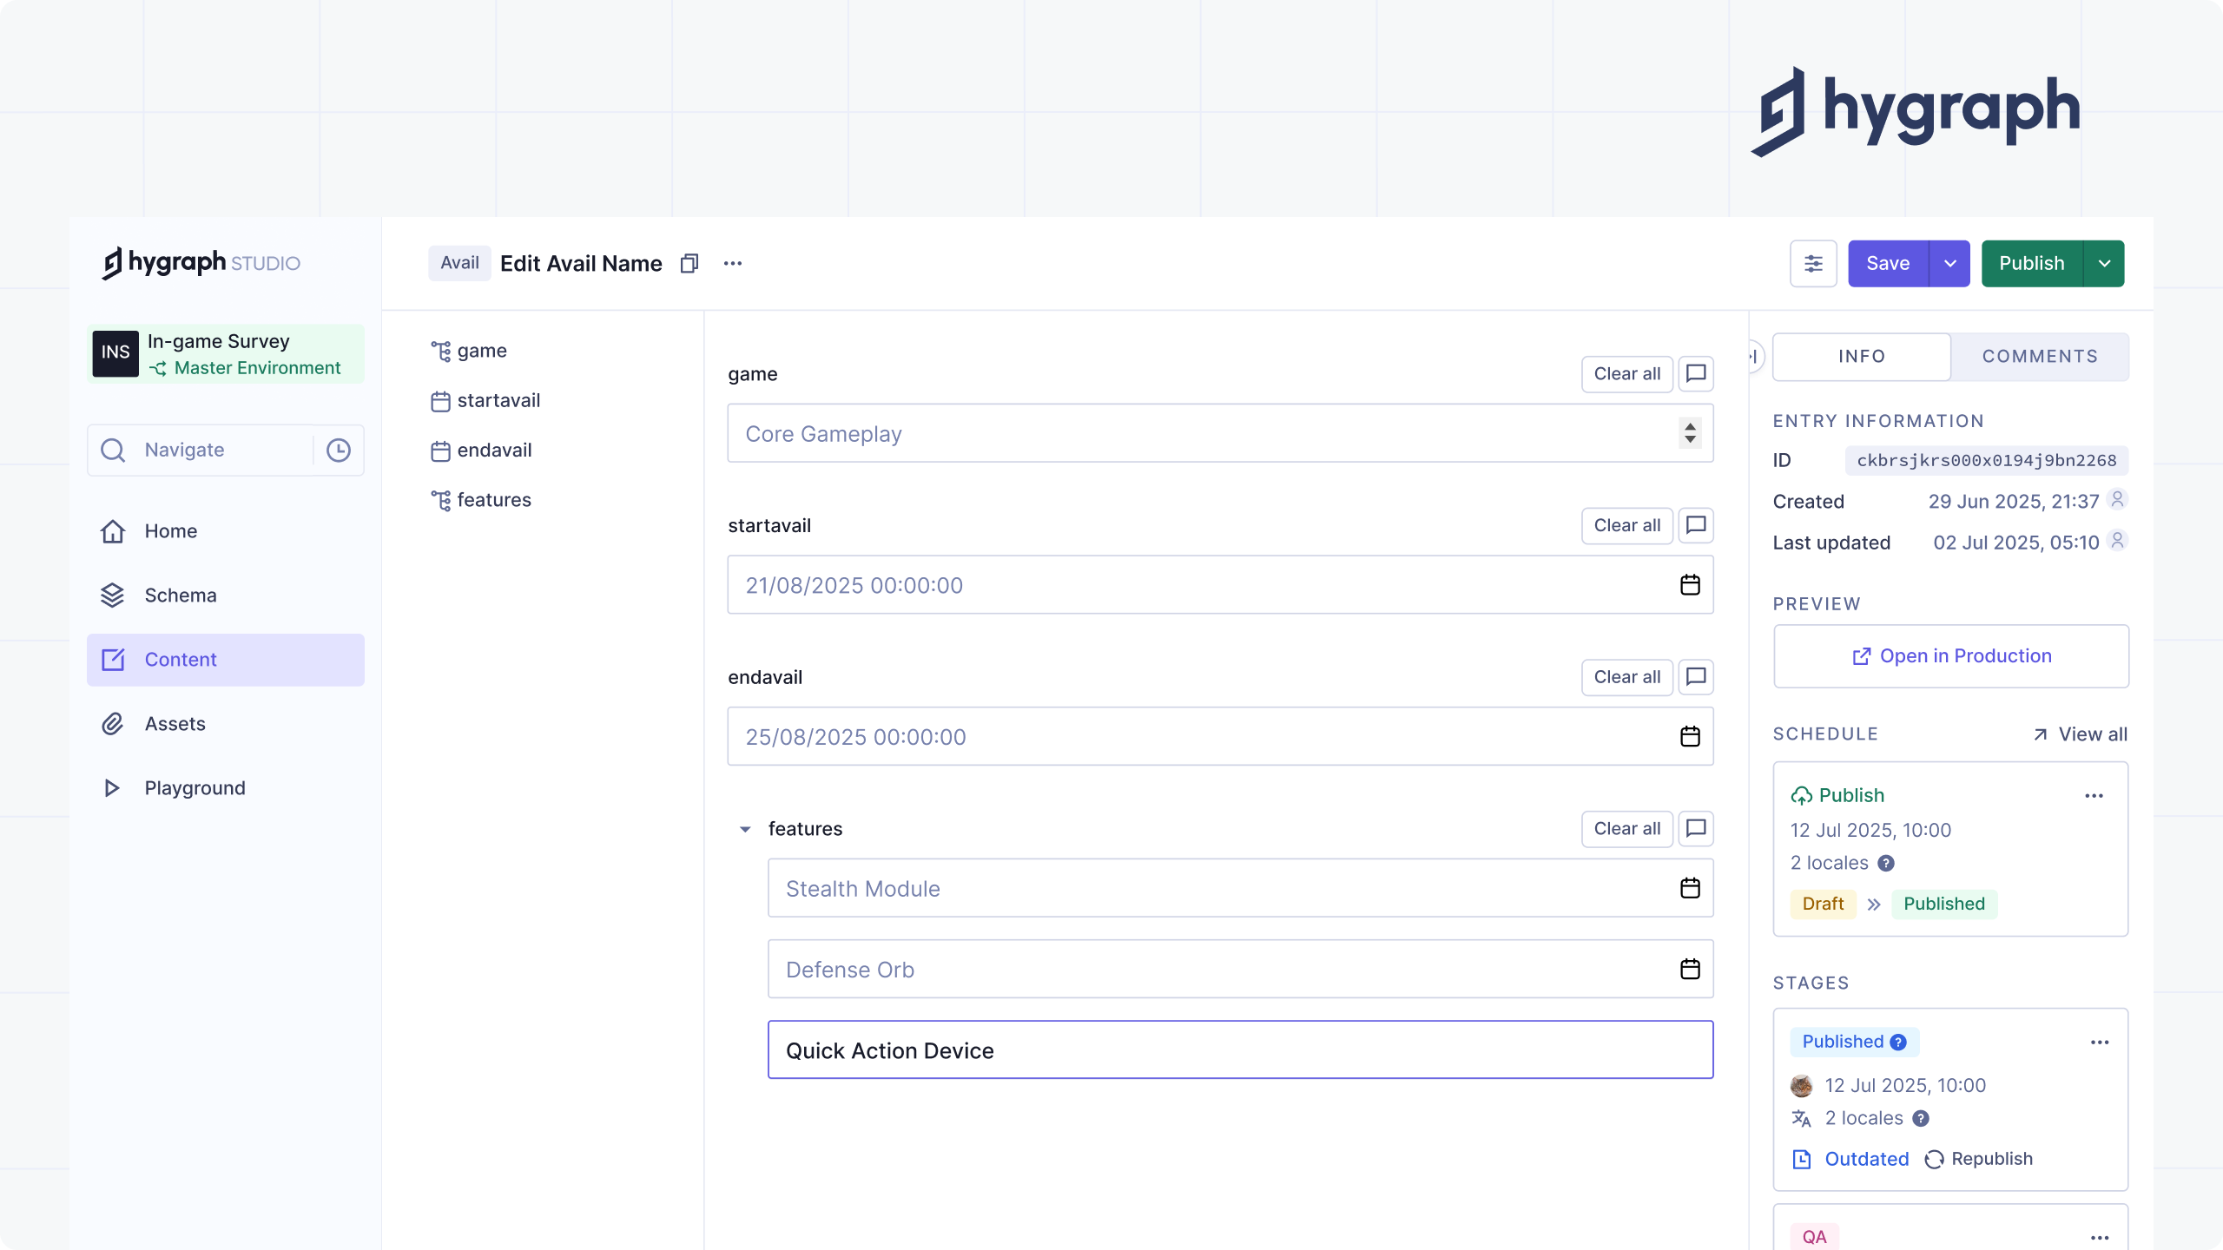
Task: Collapse the features field group
Action: click(744, 829)
